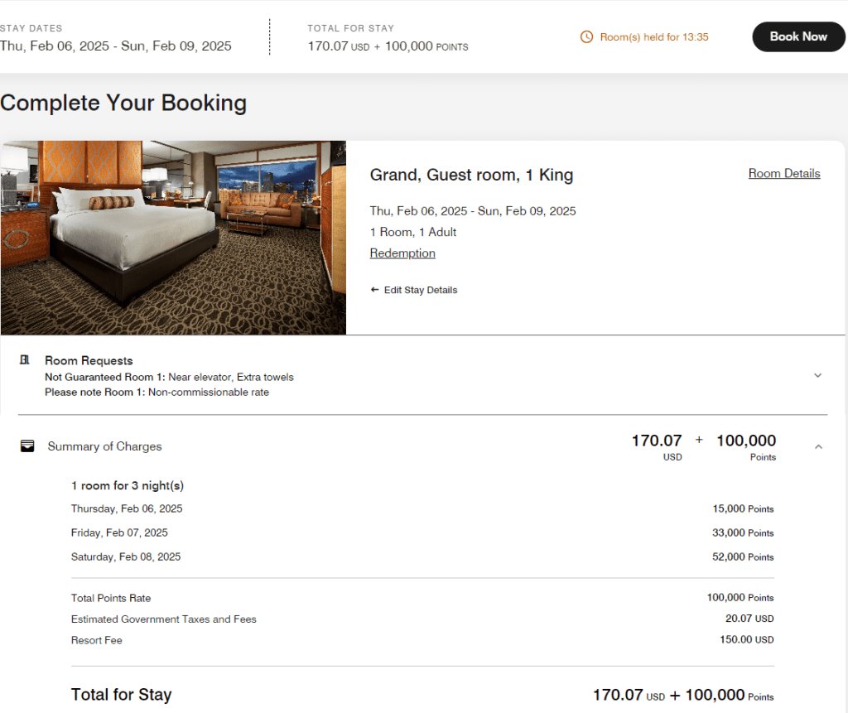Select the Saturday, Feb 08, 2025 row

click(x=126, y=556)
